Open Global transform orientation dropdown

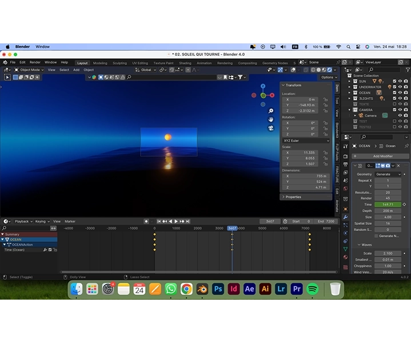(146, 70)
